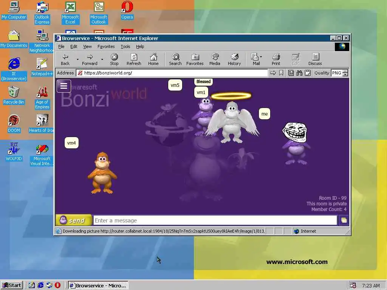Click the Go arrow beside the address bar
The height and width of the screenshot is (290, 387).
pos(273,73)
